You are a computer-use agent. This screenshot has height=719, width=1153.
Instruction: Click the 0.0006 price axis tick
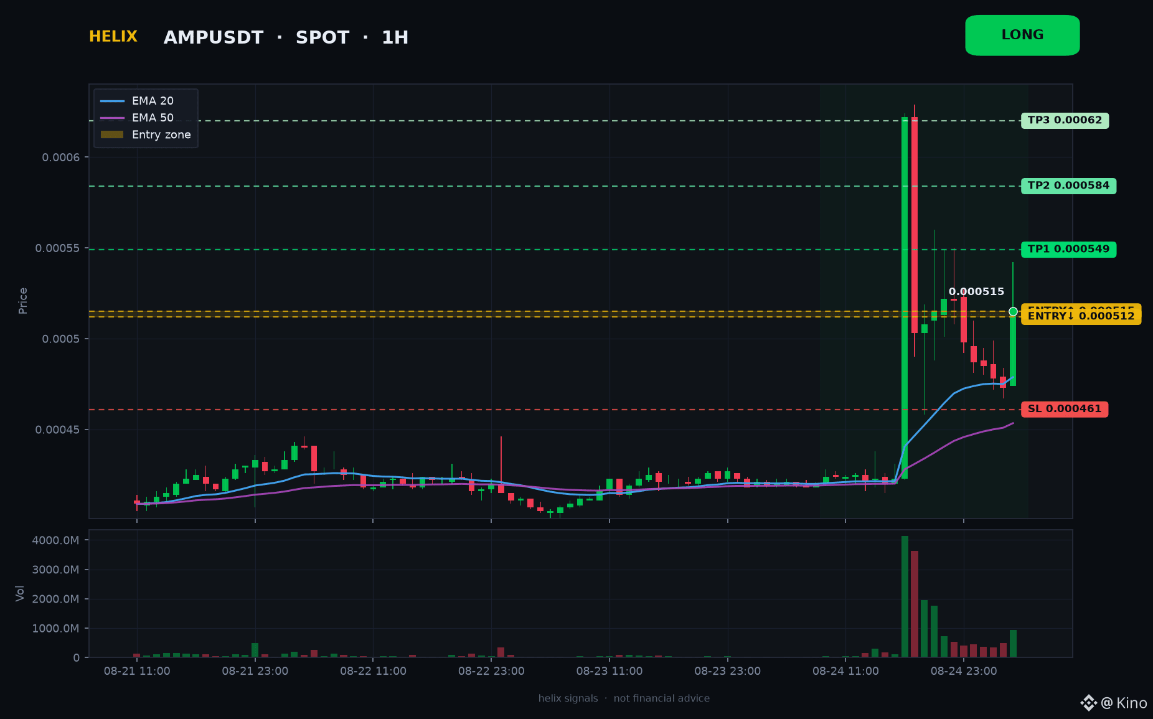(x=61, y=157)
